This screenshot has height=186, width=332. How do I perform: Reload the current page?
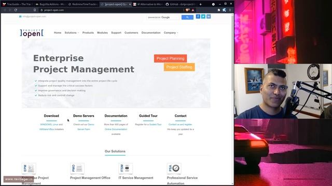(x=16, y=10)
